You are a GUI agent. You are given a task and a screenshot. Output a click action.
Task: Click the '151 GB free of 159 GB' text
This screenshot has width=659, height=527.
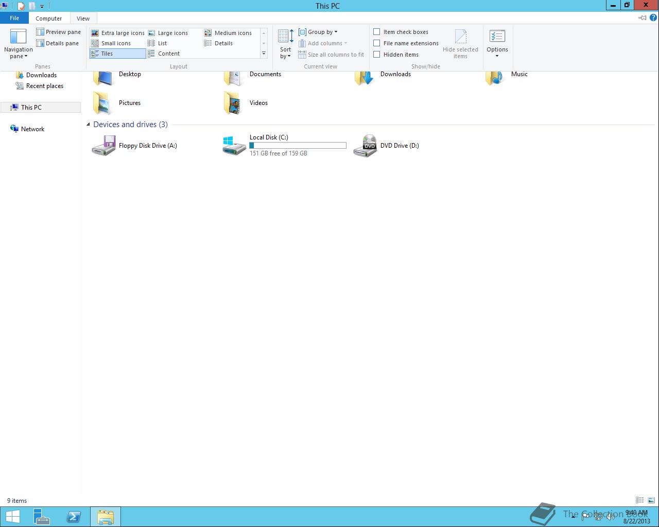pos(279,153)
